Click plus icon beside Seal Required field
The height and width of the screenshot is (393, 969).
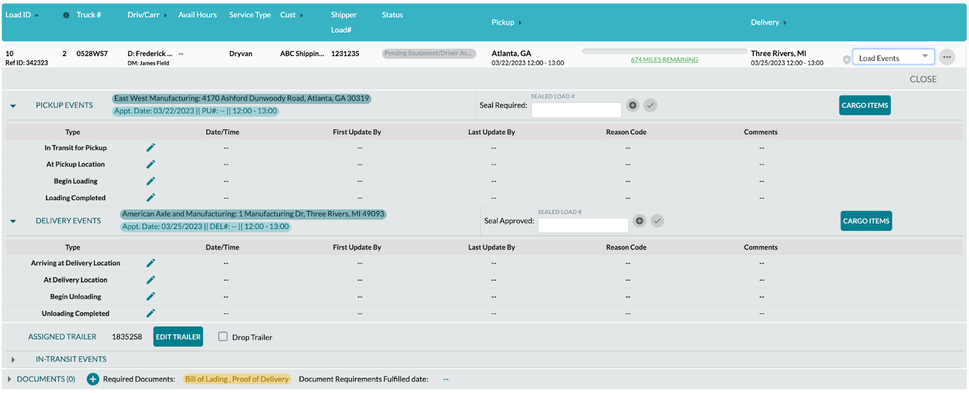633,105
